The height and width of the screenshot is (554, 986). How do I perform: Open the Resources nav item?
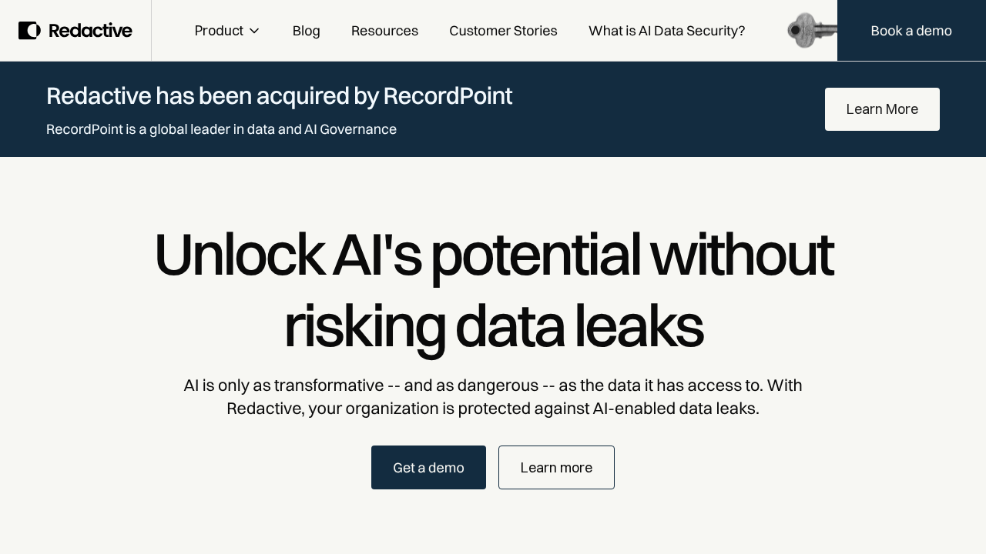pyautogui.click(x=384, y=31)
